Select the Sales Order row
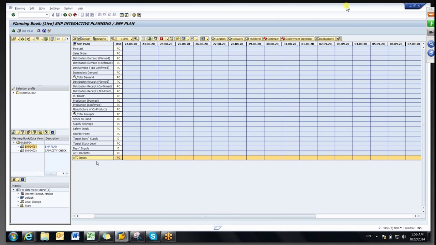The height and width of the screenshot is (245, 436). (93, 53)
